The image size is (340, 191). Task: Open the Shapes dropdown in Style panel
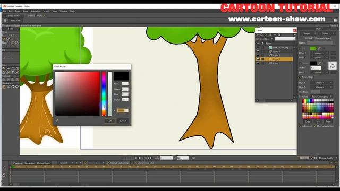308,33
